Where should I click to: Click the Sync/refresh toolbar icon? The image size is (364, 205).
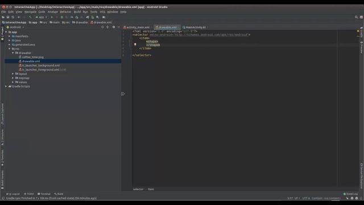13,17
